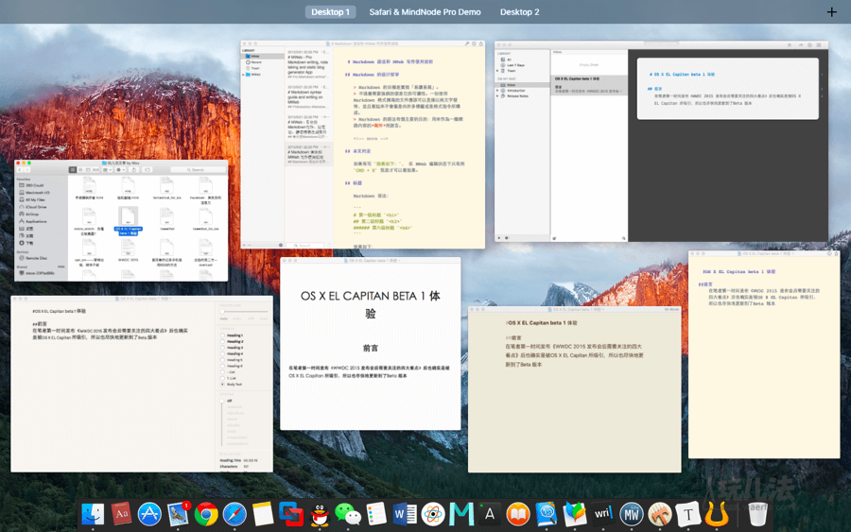Open the App Store Dock icon
This screenshot has height=532, width=851.
coord(149,514)
